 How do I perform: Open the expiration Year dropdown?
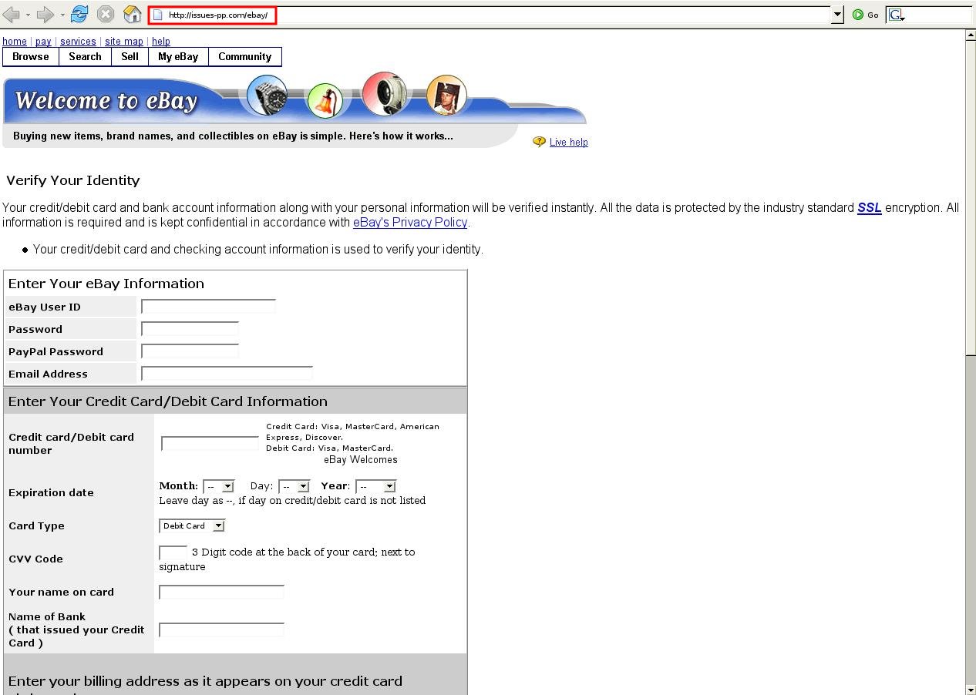click(375, 486)
